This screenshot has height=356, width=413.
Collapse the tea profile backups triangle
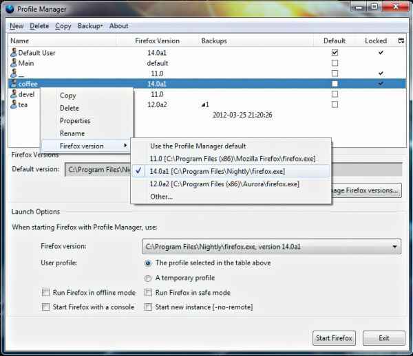click(203, 105)
